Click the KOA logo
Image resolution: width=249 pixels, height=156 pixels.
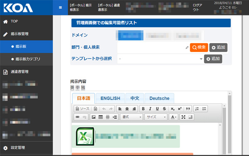point(18,7)
